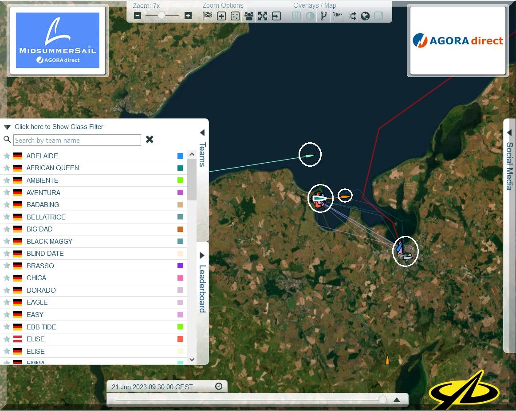Click the group of people zoom icon

point(249,16)
